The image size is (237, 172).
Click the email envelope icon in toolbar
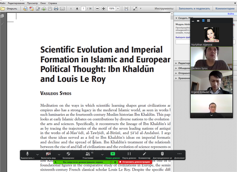(x=62, y=8)
